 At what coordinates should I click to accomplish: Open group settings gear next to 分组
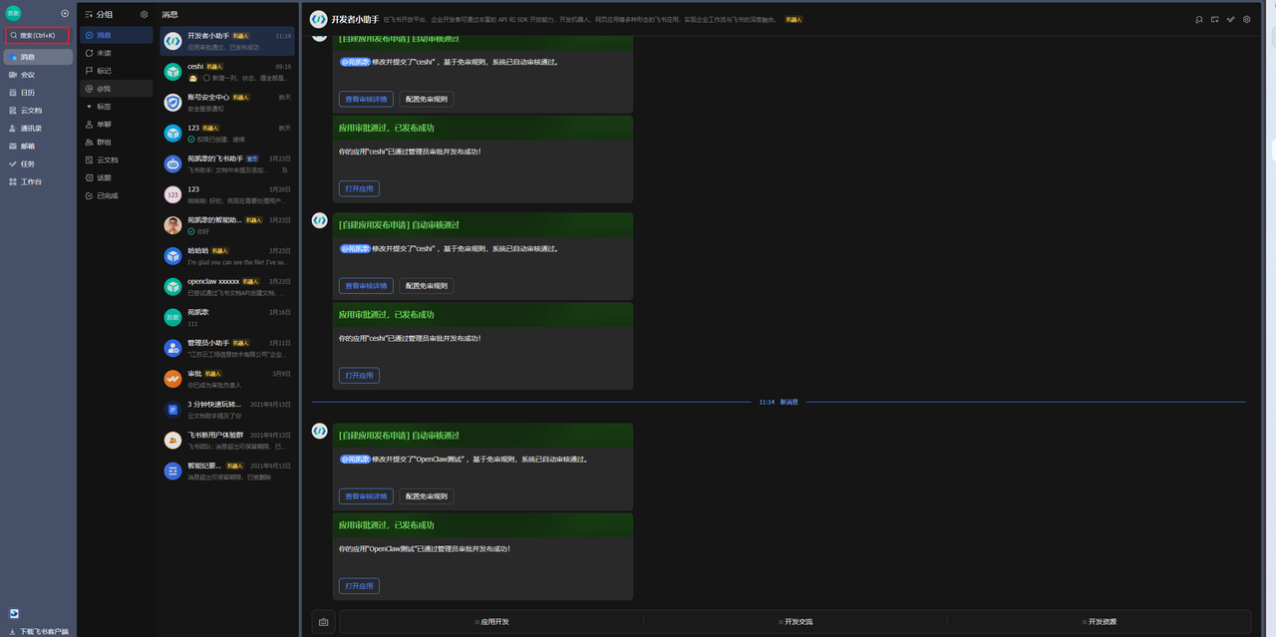[x=145, y=15]
